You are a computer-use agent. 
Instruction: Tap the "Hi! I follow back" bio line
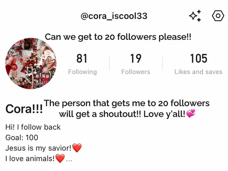point(33,127)
